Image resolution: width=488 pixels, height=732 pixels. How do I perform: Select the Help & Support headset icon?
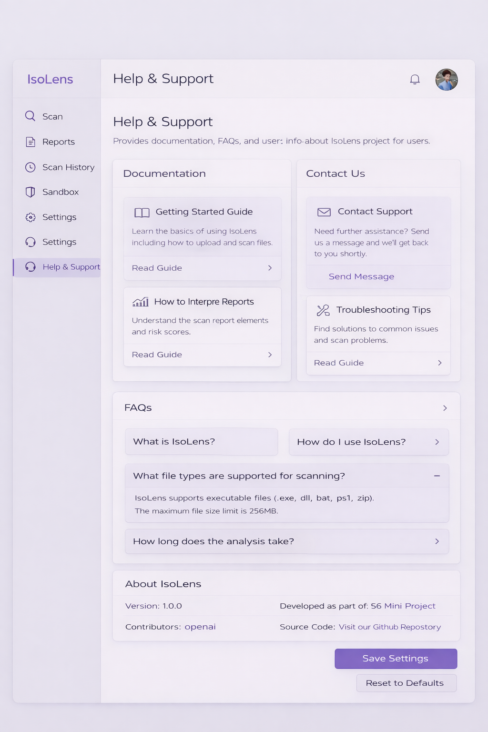pos(30,267)
